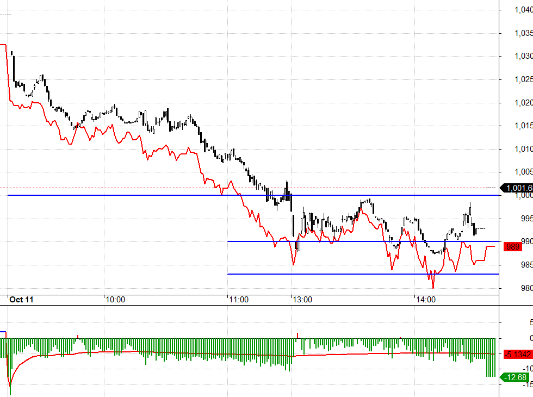Click the 1,015 price axis label
533x397 pixels.
point(523,126)
